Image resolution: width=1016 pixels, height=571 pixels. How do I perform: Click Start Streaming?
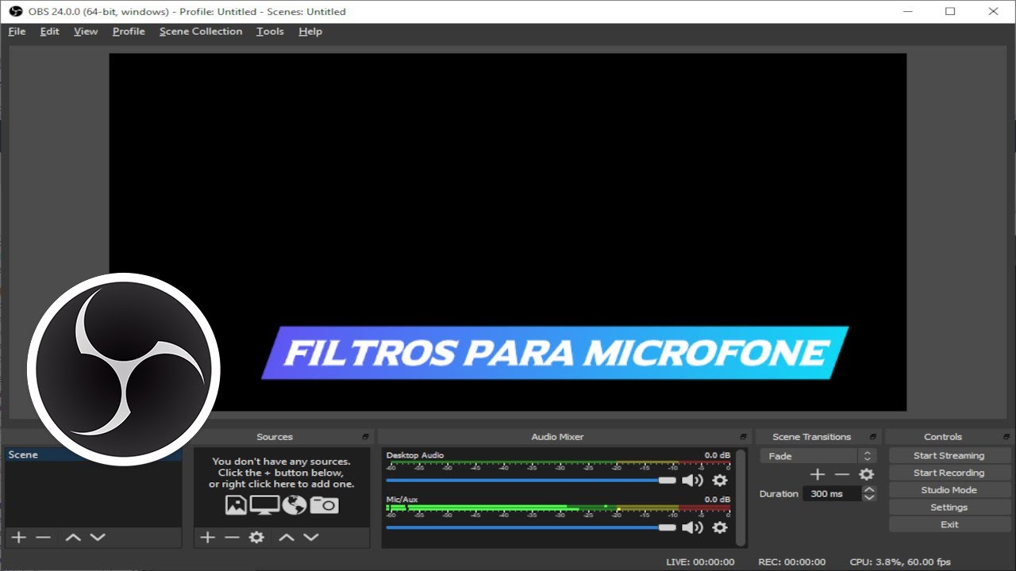pos(949,456)
